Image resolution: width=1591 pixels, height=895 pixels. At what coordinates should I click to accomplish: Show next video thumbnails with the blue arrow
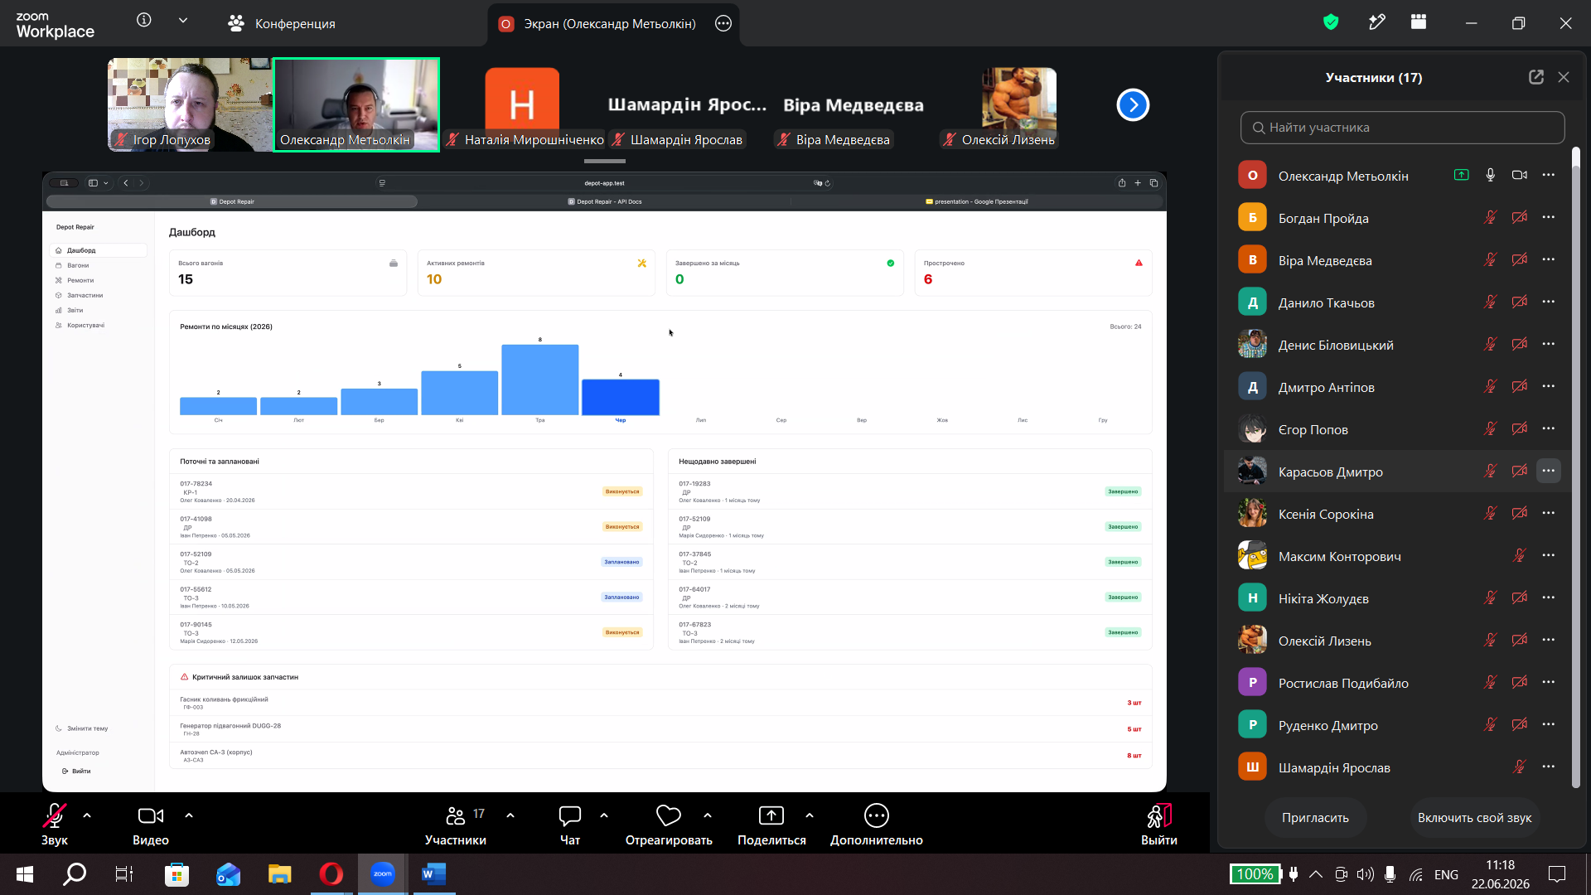[x=1133, y=104]
